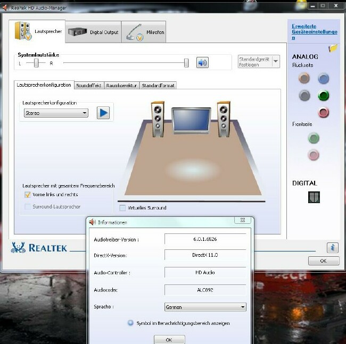
Task: Open the Standardformat tab
Action: click(158, 86)
